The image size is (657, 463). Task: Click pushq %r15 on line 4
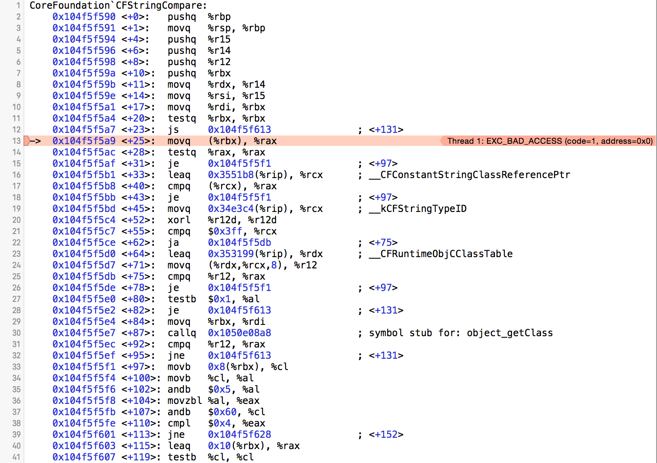[199, 39]
